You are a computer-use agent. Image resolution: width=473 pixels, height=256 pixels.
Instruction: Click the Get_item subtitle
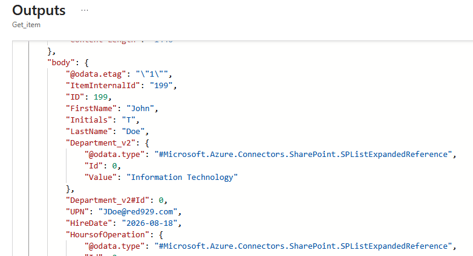click(x=26, y=25)
